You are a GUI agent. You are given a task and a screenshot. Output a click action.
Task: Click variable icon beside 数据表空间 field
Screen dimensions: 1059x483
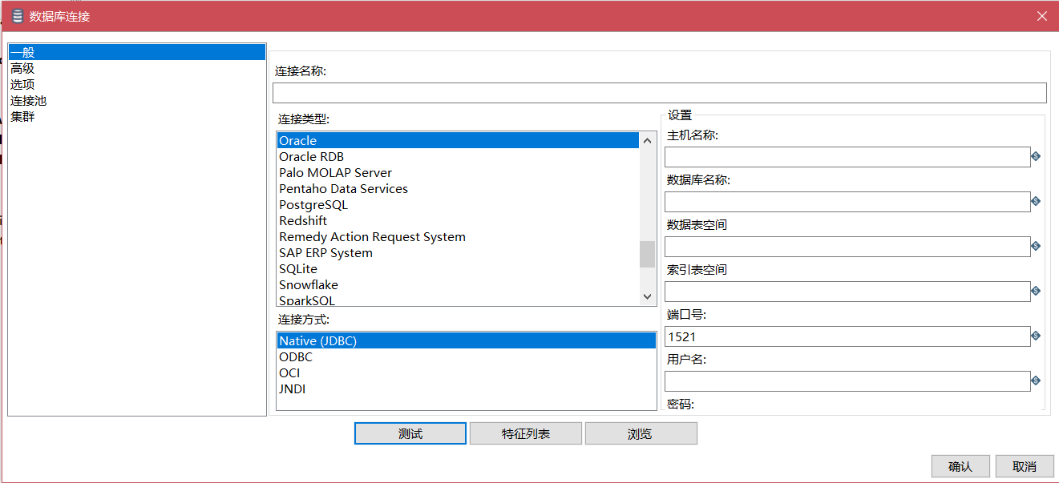click(x=1036, y=247)
